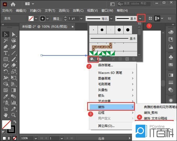Select the Eyedropper tool

pyautogui.click(x=5, y=96)
